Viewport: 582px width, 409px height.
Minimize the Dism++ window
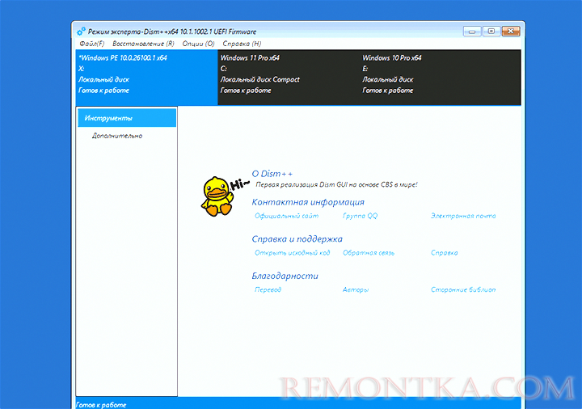tap(472, 32)
